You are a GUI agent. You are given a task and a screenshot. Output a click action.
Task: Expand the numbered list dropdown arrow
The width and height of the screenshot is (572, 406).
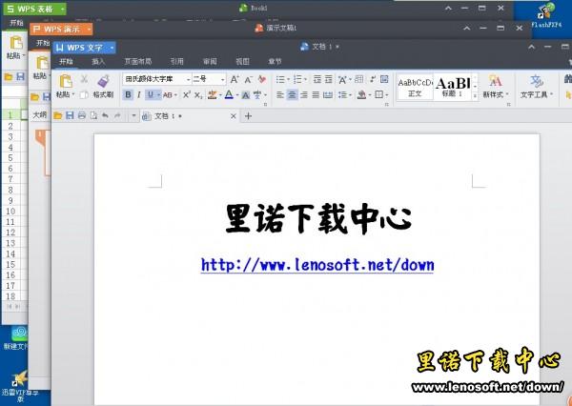[305, 79]
